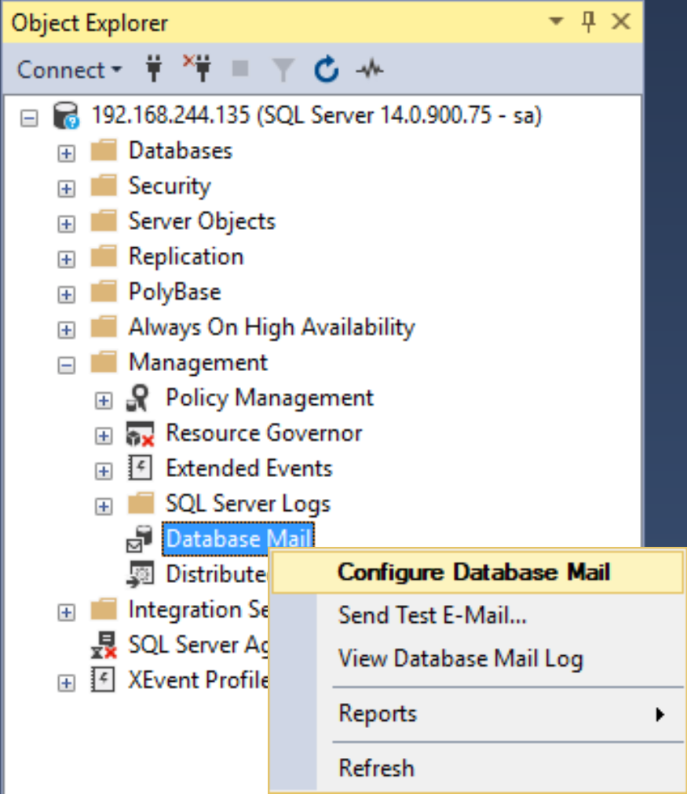
Task: Click the Stop square toolbar icon
Action: click(240, 68)
